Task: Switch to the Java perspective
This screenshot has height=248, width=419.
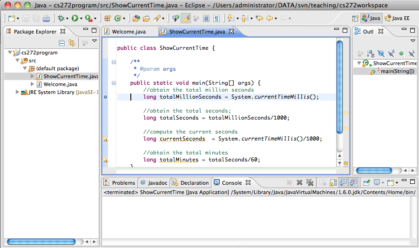Action: coord(371,18)
